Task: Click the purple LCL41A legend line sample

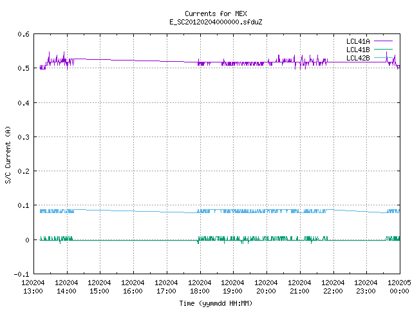Action: tap(383, 41)
